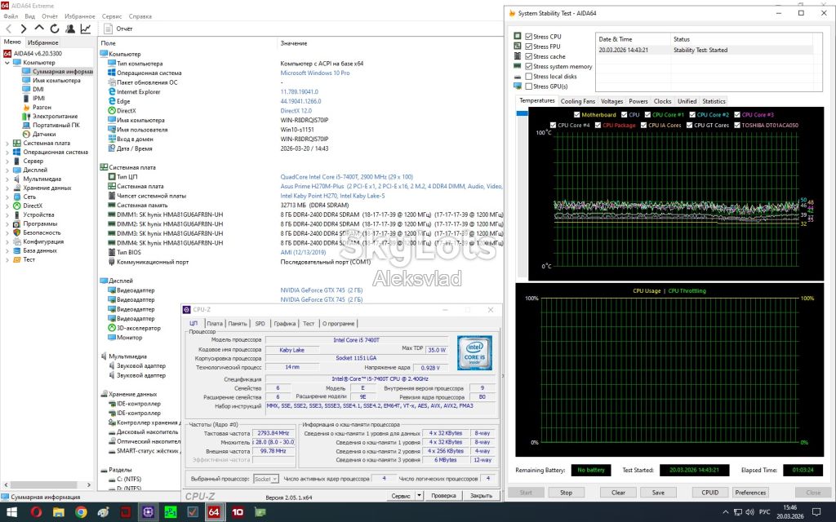Open Opera browser from taskbar
The height and width of the screenshot is (522, 836).
click(x=36, y=512)
